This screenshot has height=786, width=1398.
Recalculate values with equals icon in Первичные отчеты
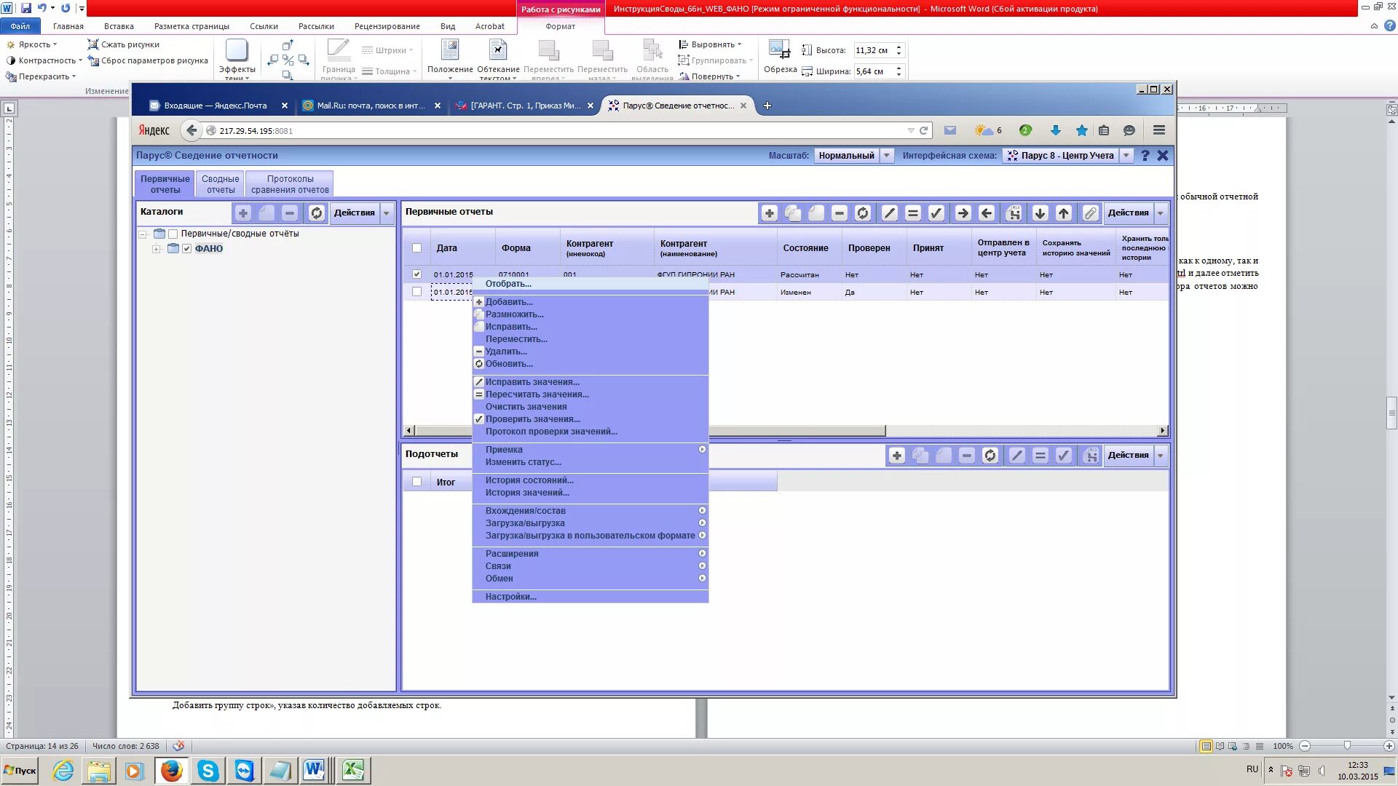pyautogui.click(x=912, y=213)
